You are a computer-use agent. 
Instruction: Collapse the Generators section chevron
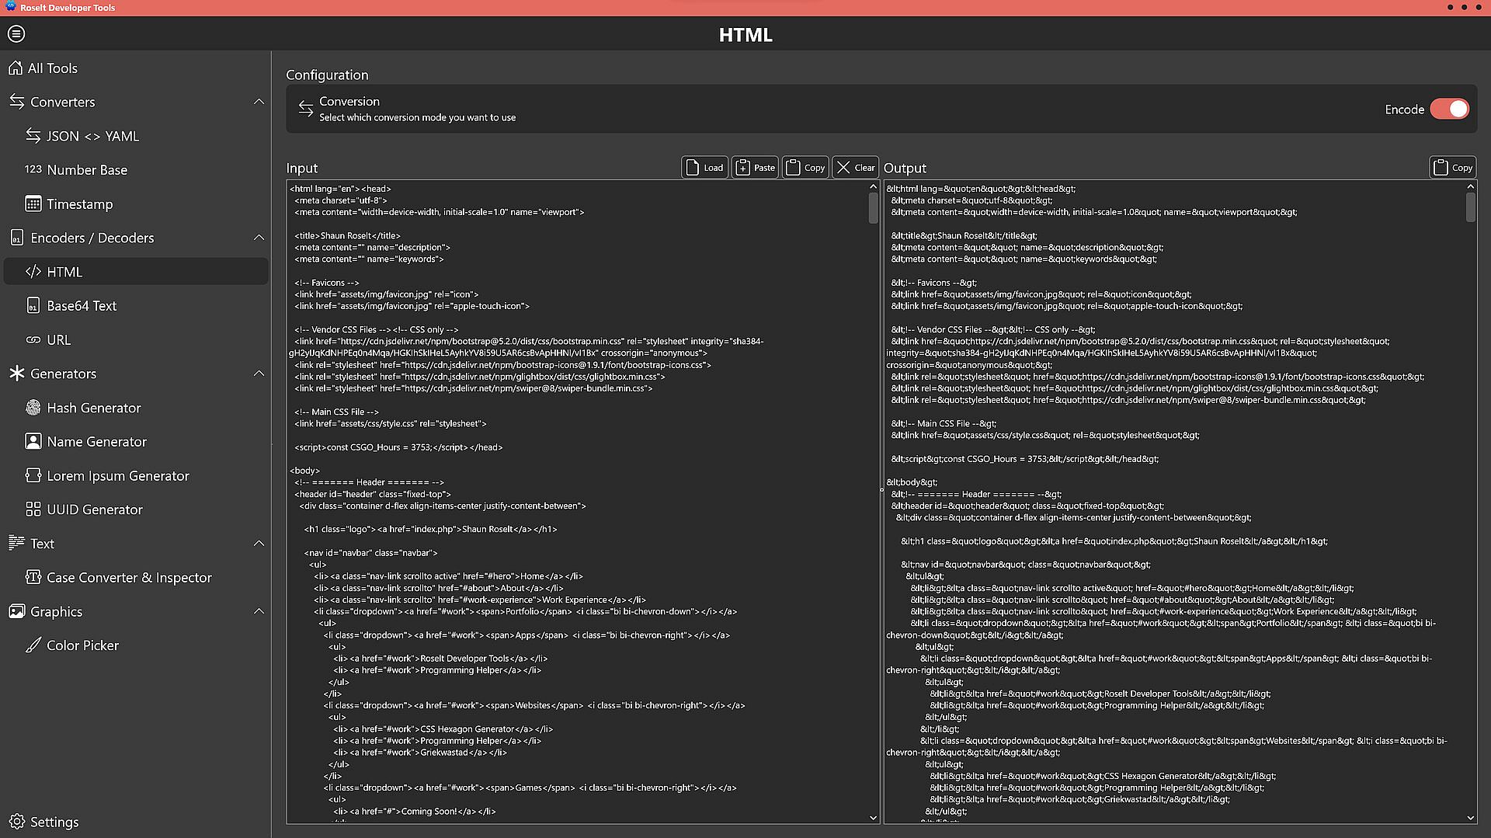coord(259,374)
